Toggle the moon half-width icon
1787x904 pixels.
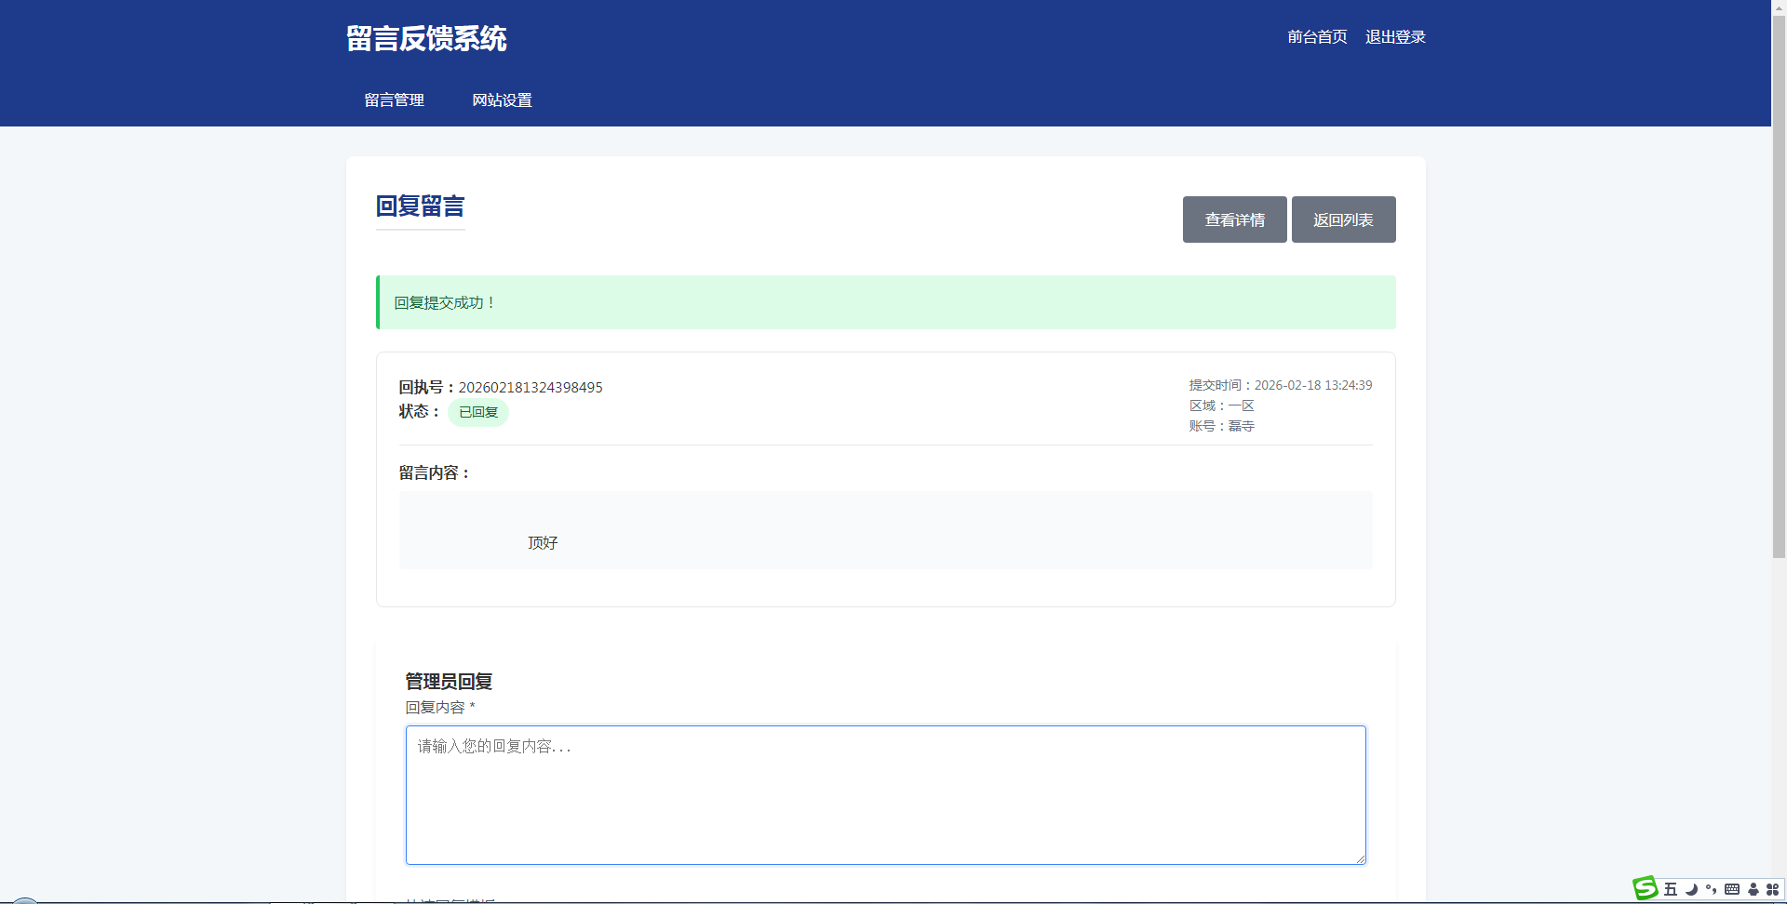[x=1691, y=889]
